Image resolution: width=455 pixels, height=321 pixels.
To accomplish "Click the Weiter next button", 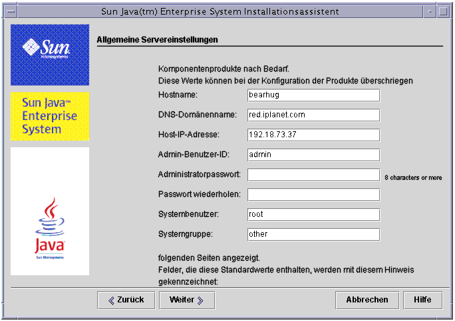I will (187, 300).
